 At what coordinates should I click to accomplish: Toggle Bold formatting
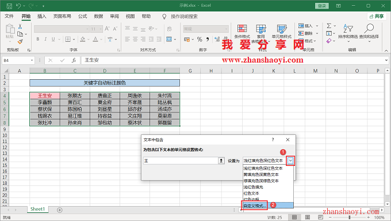tap(38, 39)
